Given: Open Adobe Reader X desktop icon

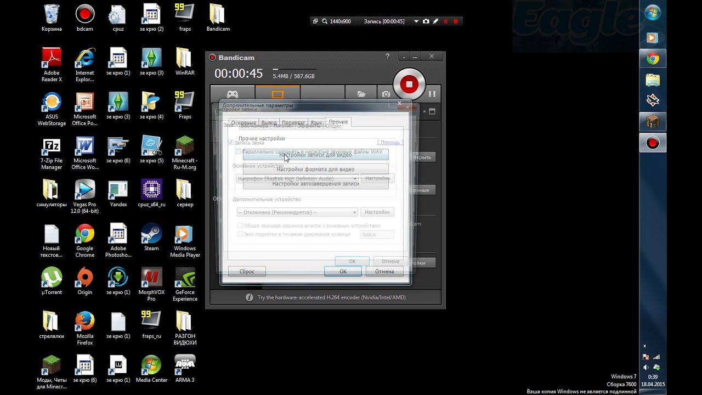Looking at the screenshot, I should [52, 65].
